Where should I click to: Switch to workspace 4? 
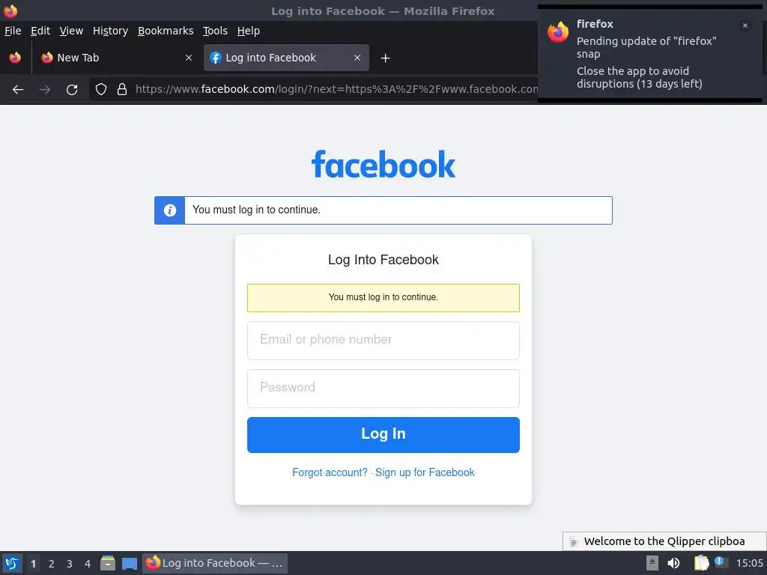point(88,564)
